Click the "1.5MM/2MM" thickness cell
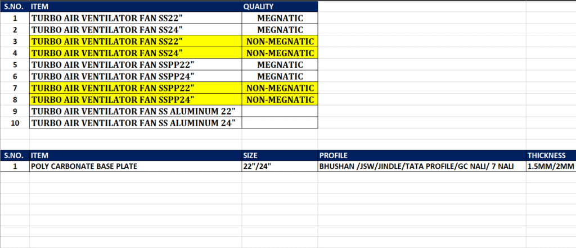This screenshot has height=248, width=576. (x=550, y=166)
